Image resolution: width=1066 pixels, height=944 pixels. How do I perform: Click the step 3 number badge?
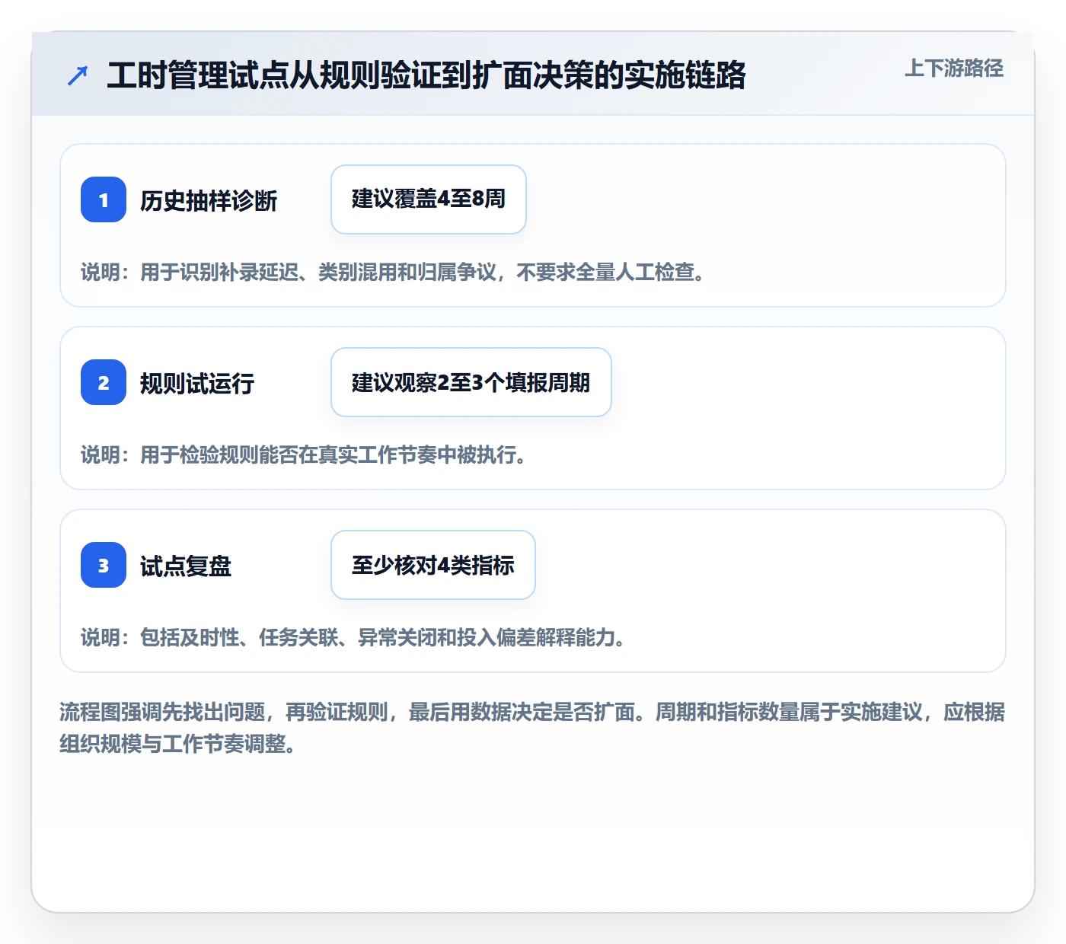point(104,565)
